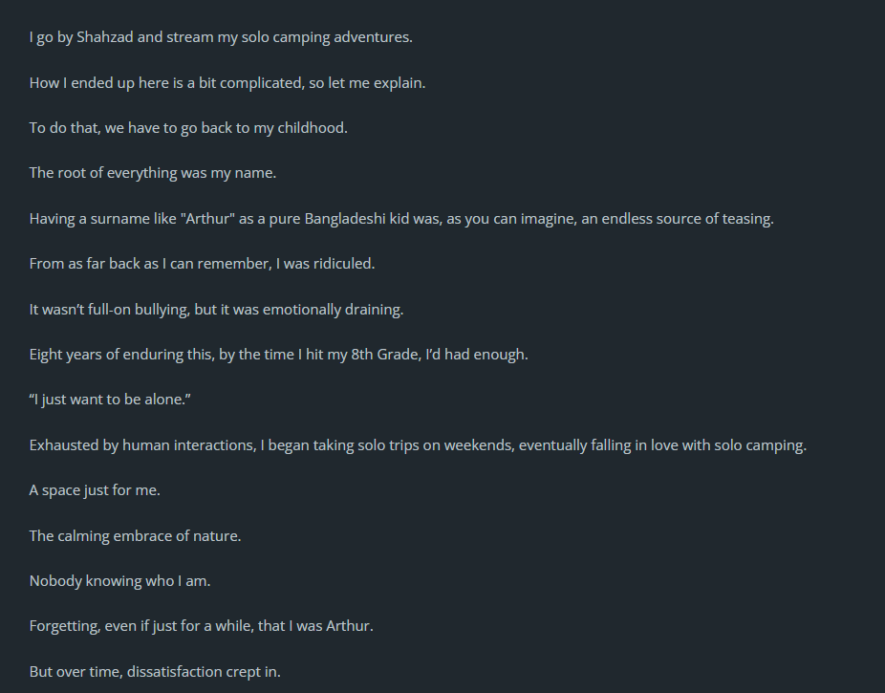
Task: Click the word "childhood"
Action: click(x=313, y=128)
